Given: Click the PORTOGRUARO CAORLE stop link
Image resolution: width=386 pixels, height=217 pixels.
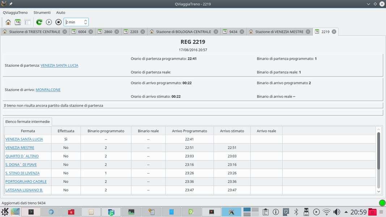Looking at the screenshot, I should 26,182.
